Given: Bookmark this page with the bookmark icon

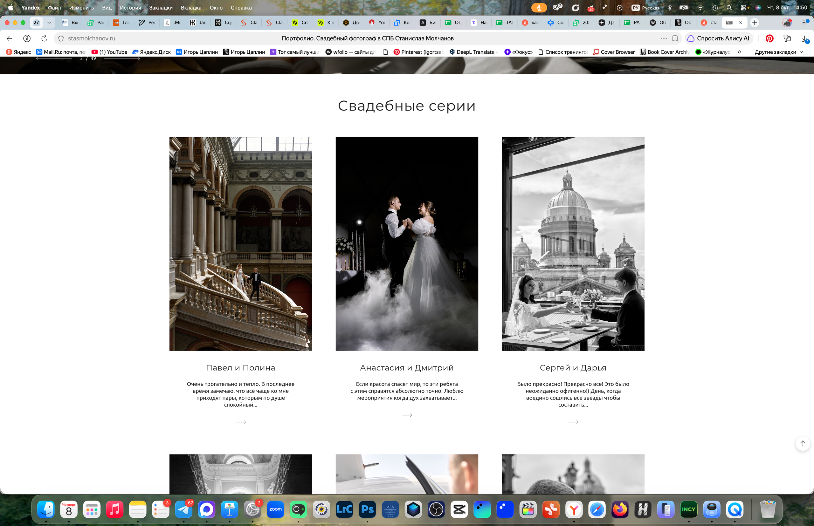Looking at the screenshot, I should 675,38.
